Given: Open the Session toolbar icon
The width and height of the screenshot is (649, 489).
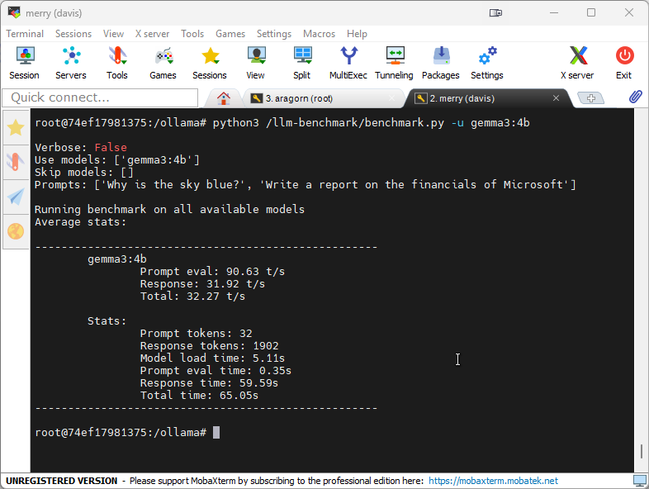Looking at the screenshot, I should click(24, 63).
